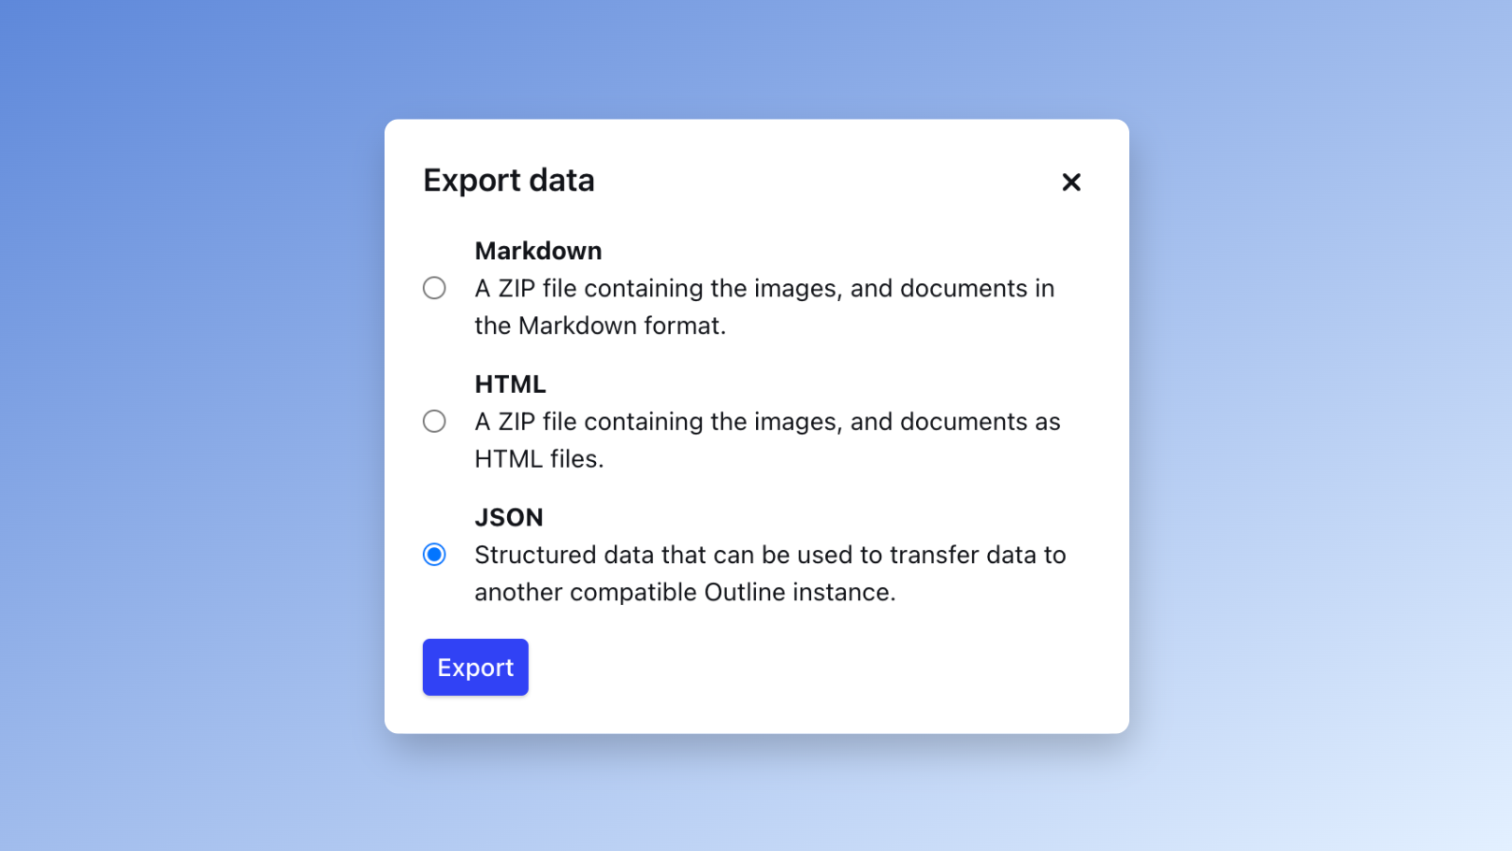
Task: Click the X to close the Export data dialog
Action: coord(1071,182)
